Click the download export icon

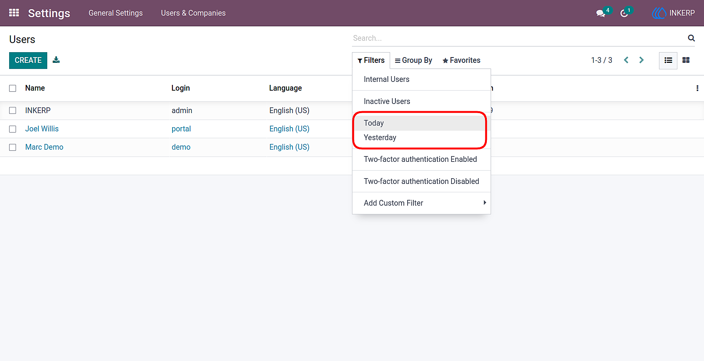tap(56, 60)
